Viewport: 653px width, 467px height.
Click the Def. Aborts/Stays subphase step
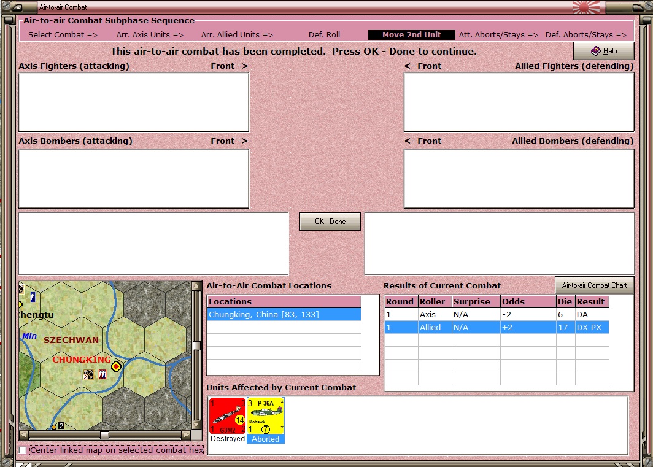pyautogui.click(x=586, y=35)
